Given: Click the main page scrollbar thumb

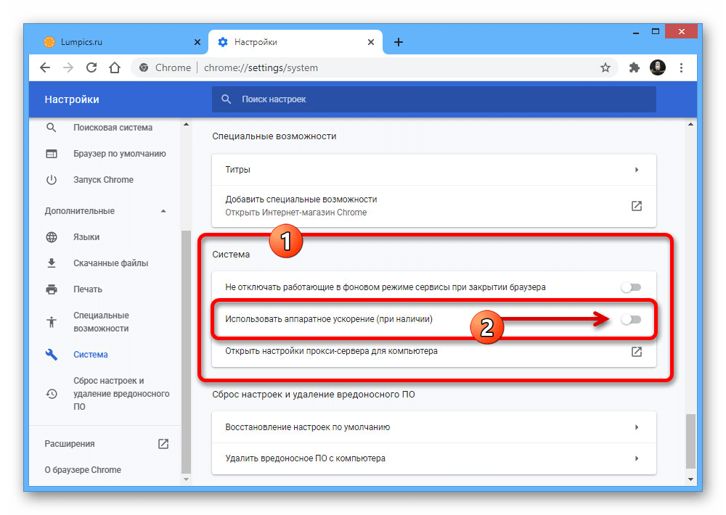Looking at the screenshot, I should click(x=690, y=442).
